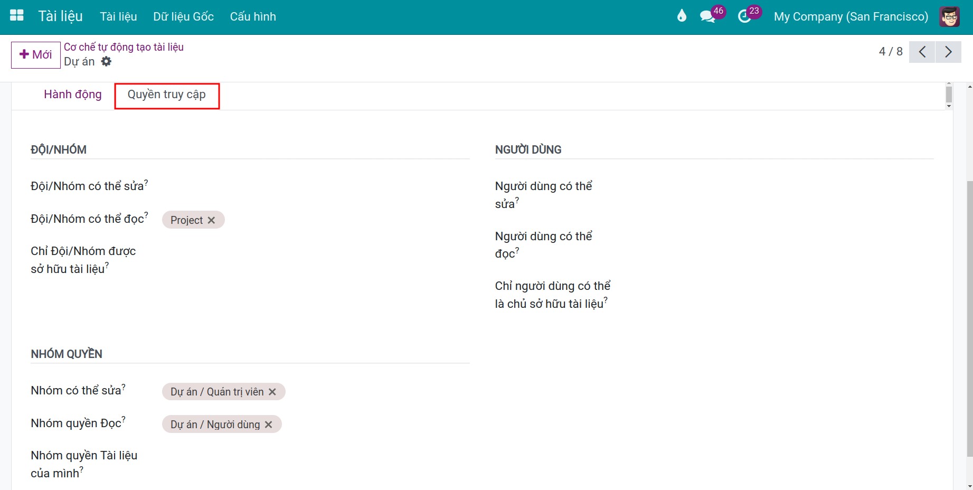Open the gear actions menu beside Dự án
This screenshot has width=973, height=490.
tap(106, 61)
